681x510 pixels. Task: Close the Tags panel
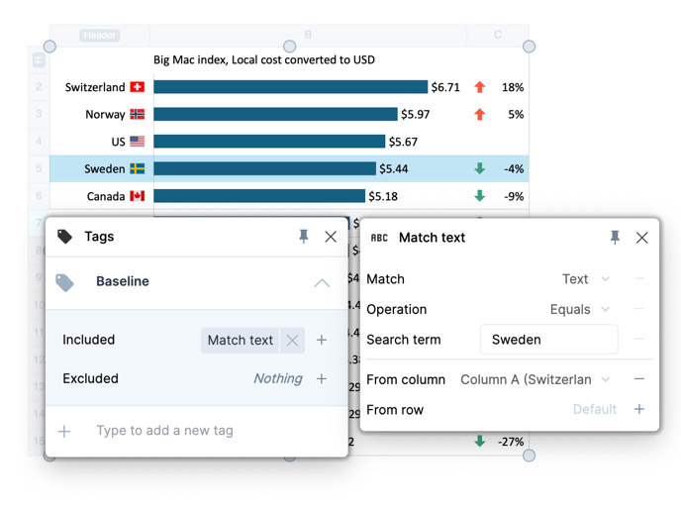coord(331,237)
